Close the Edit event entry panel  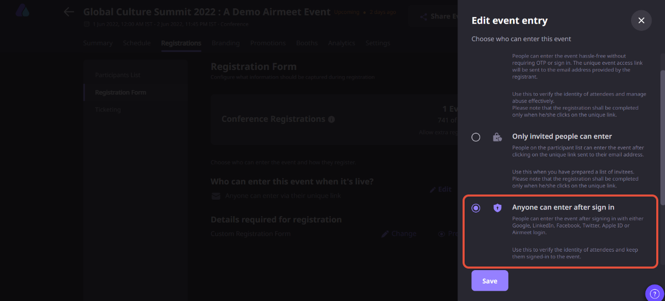point(641,21)
